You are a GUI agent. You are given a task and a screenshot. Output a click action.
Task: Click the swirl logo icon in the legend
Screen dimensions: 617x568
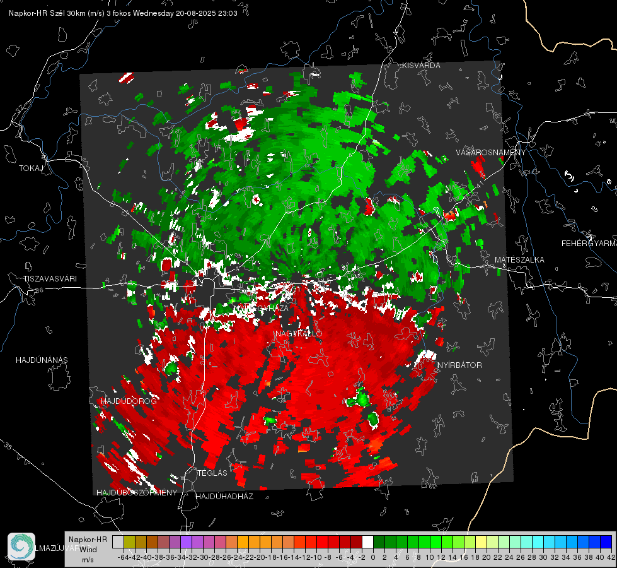(x=21, y=547)
